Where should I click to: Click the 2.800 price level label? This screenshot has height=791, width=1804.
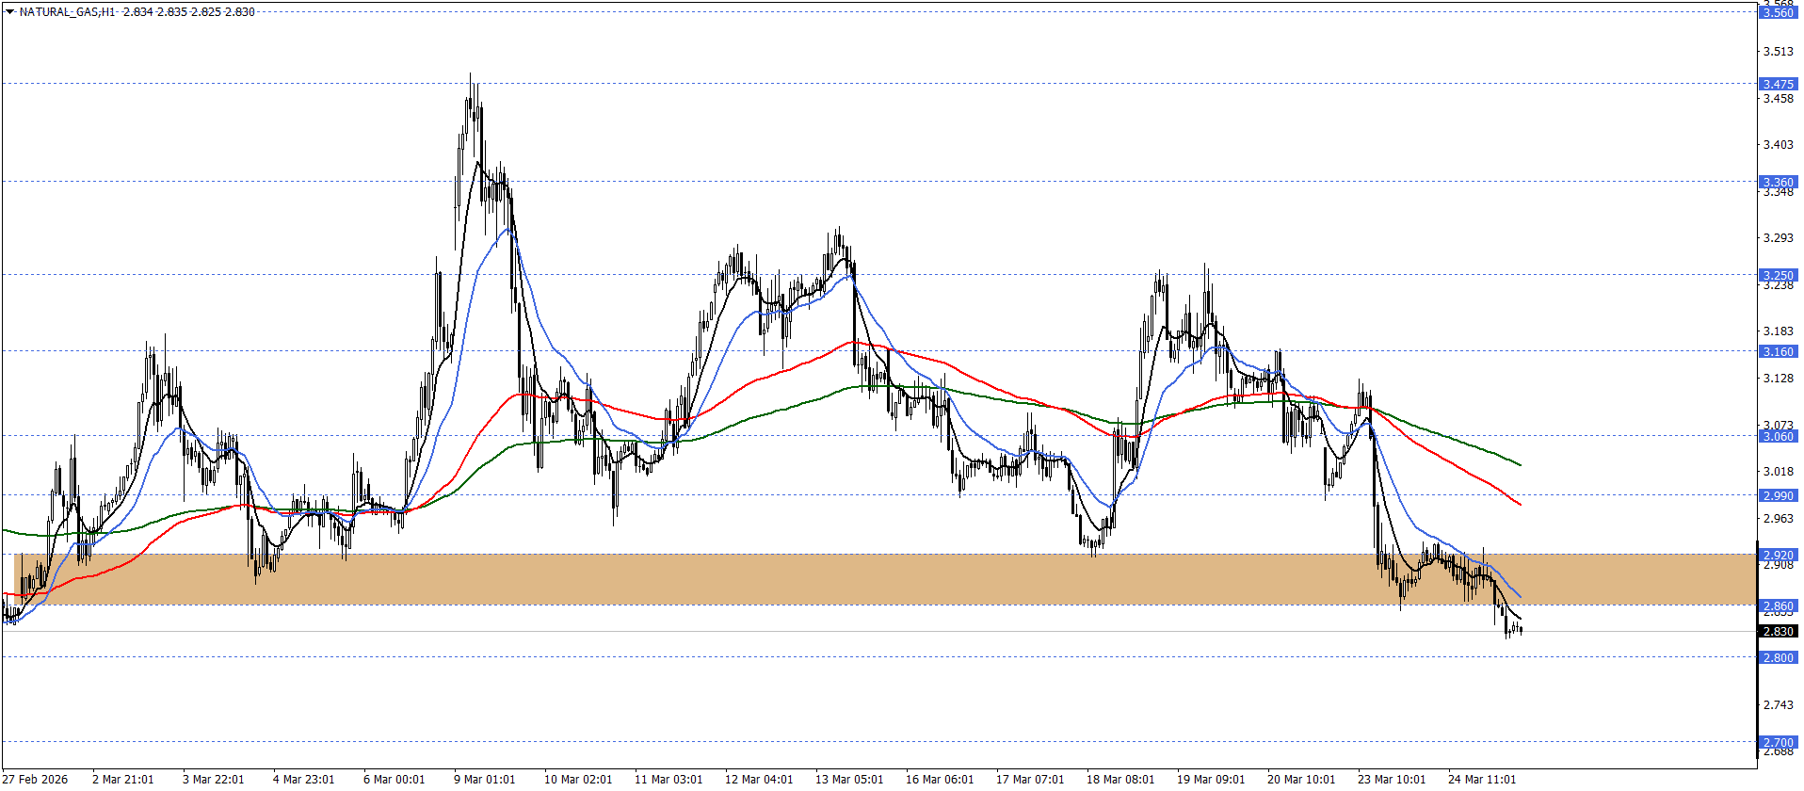(1778, 657)
